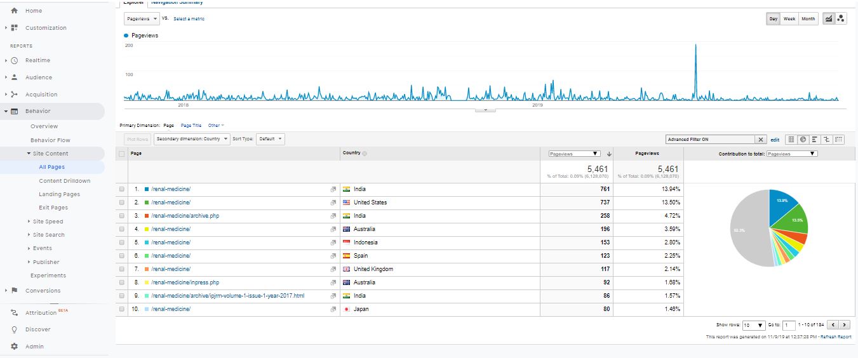The image size is (858, 358).
Task: Click the Refresh Report link
Action: pyautogui.click(x=836, y=337)
